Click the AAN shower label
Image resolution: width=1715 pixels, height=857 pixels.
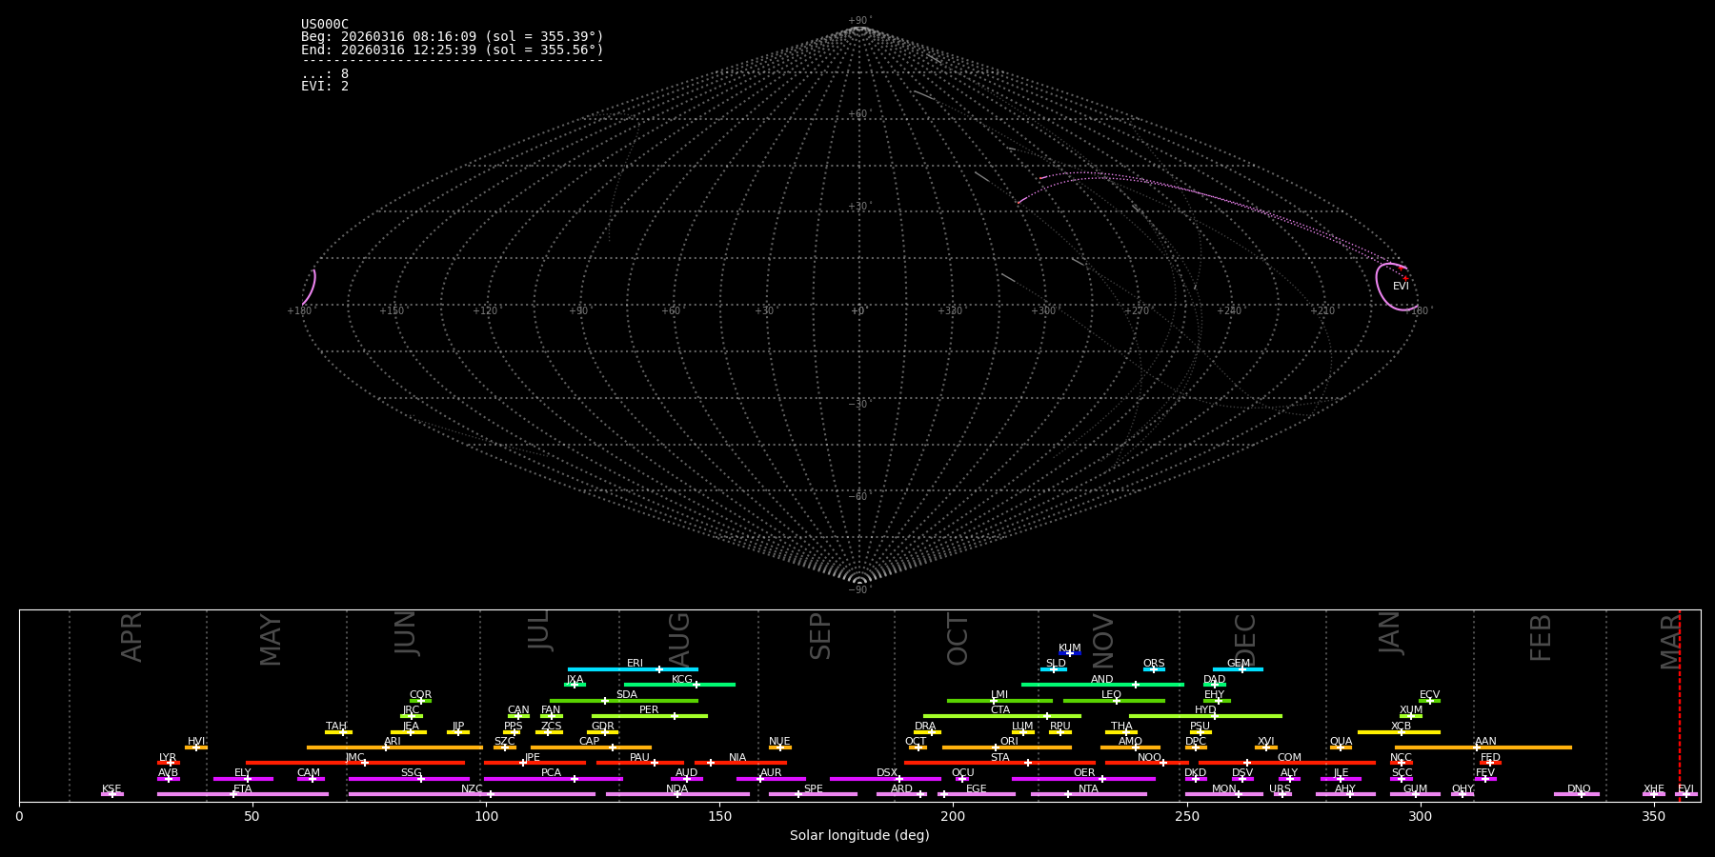pyautogui.click(x=1485, y=742)
